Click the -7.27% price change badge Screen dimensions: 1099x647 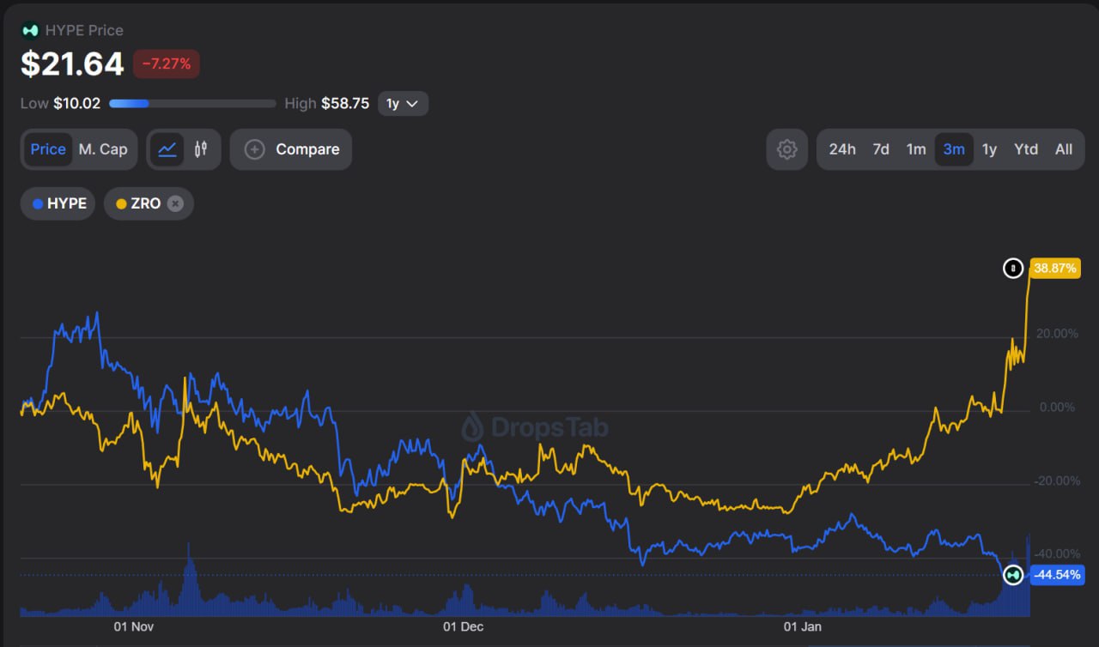[167, 64]
